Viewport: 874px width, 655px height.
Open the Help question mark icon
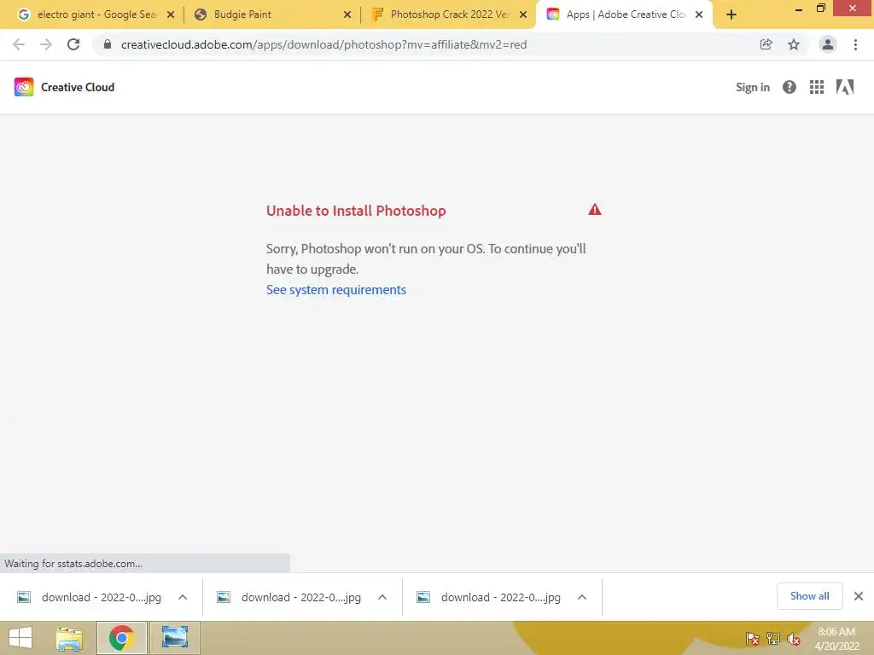[790, 87]
